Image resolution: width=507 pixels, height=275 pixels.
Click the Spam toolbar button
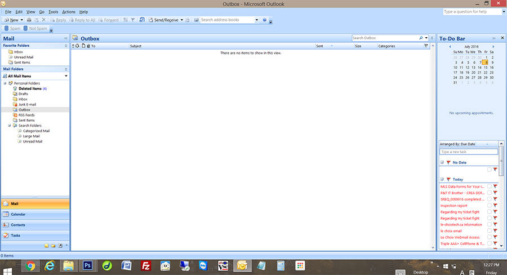pyautogui.click(x=12, y=29)
